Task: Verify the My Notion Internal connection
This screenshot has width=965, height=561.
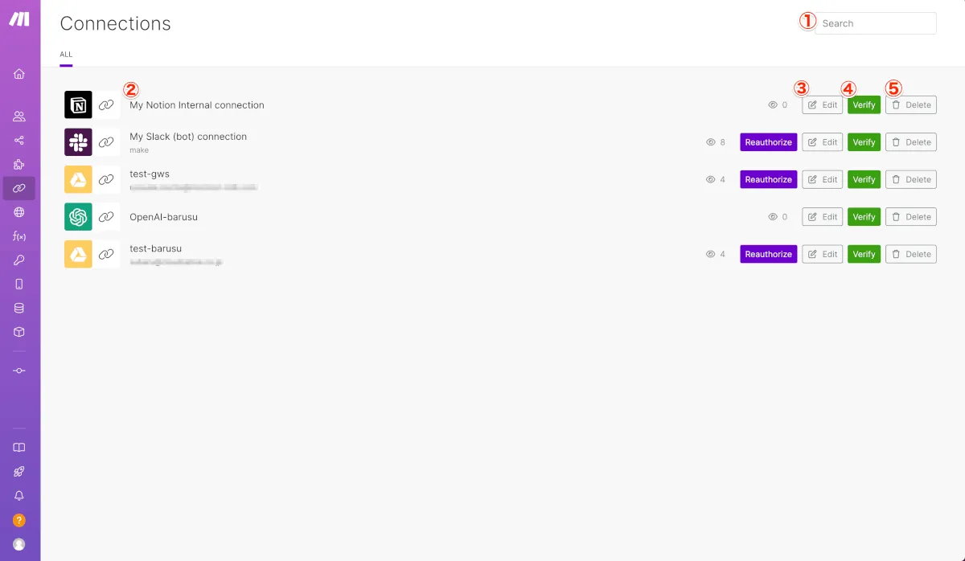Action: point(864,104)
